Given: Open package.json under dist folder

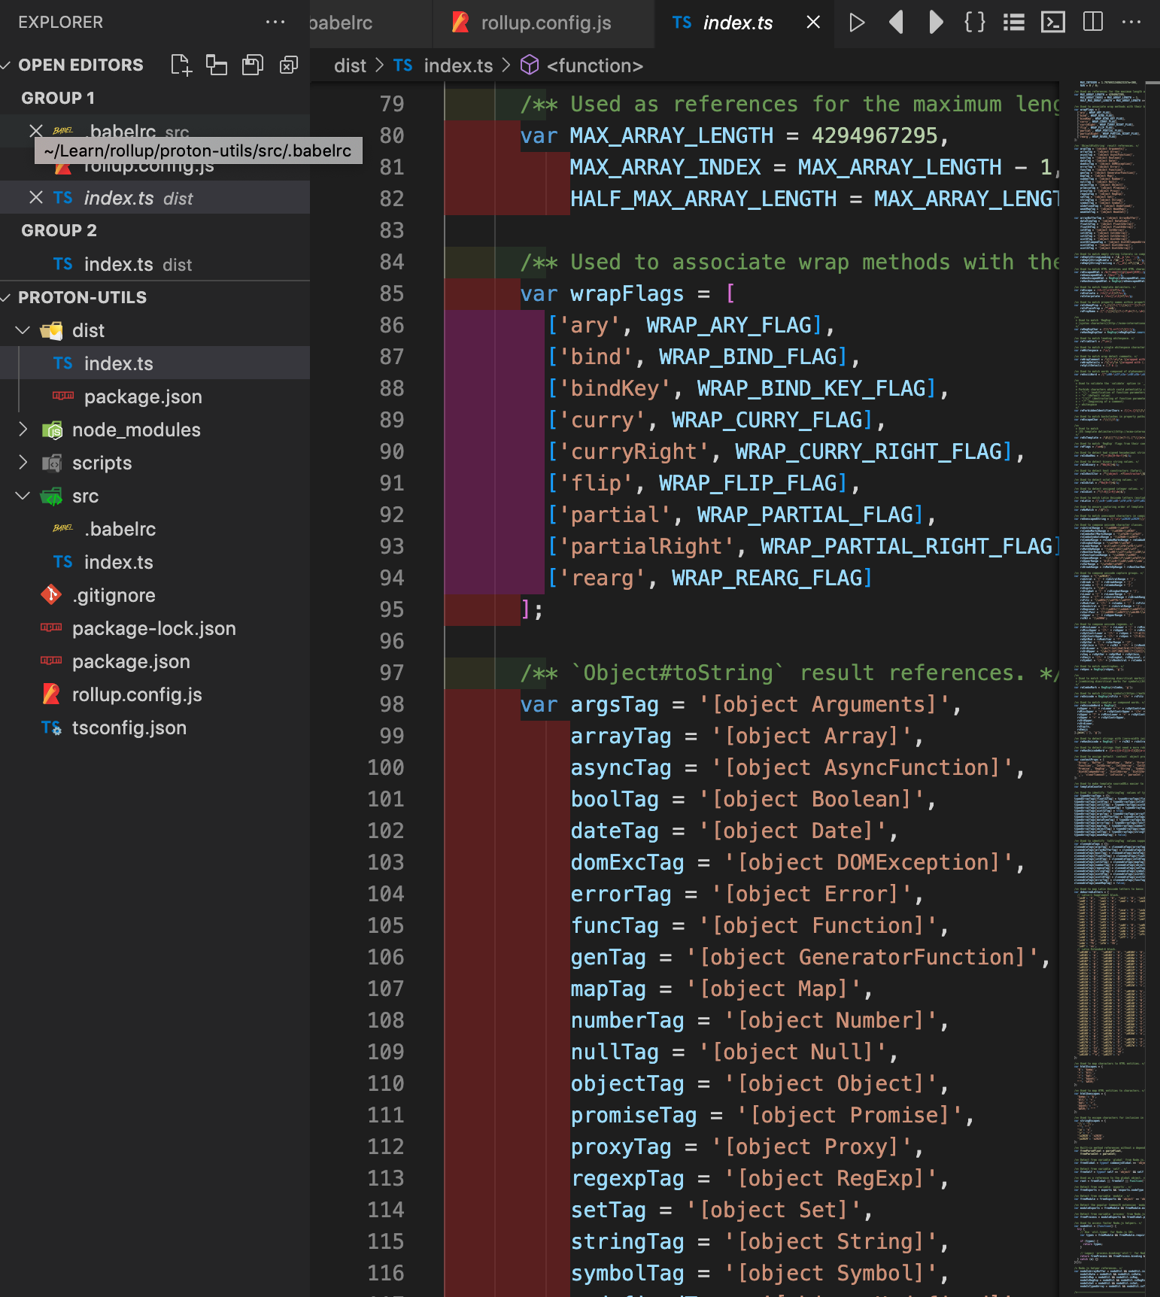Looking at the screenshot, I should pos(155,396).
